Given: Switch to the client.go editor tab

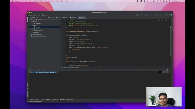Looking at the screenshot, I should pyautogui.click(x=73, y=18).
